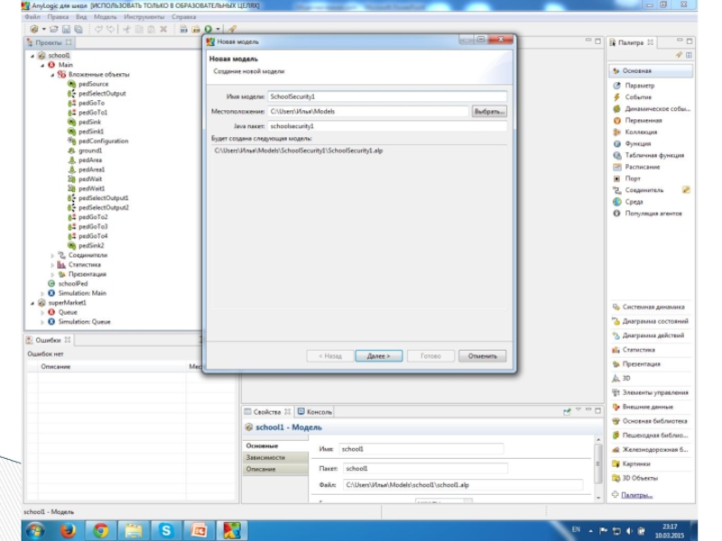Click the Далее button in dialog
Screen dimensions: 722x541
pos(378,356)
